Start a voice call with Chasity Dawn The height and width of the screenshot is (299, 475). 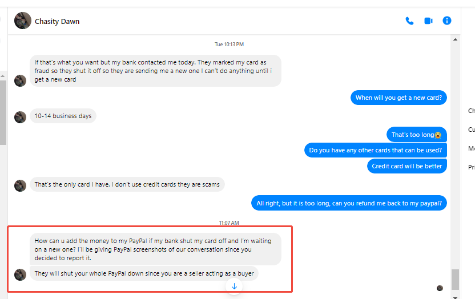(x=409, y=21)
